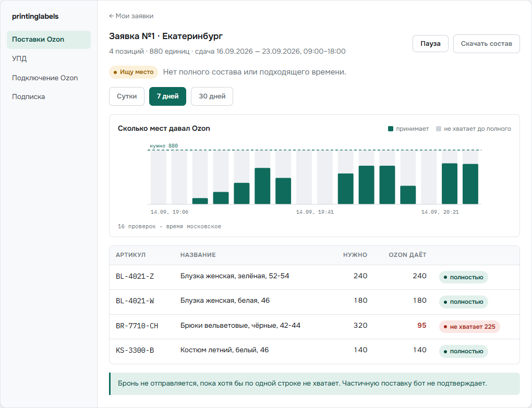Click the 16 проверок footnote
Screen dimensions: 532x408
(x=170, y=226)
